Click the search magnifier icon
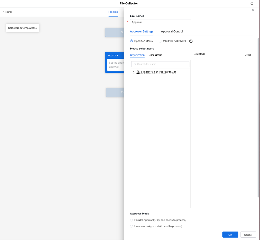The height and width of the screenshot is (240, 260). (135, 64)
